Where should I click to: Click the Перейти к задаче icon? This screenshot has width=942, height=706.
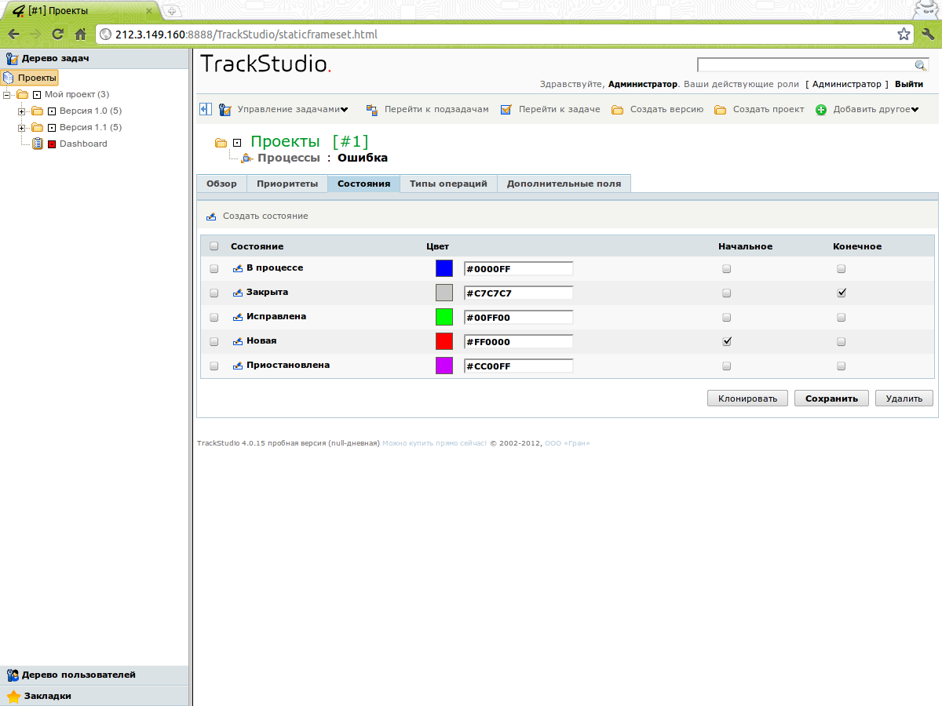[506, 110]
